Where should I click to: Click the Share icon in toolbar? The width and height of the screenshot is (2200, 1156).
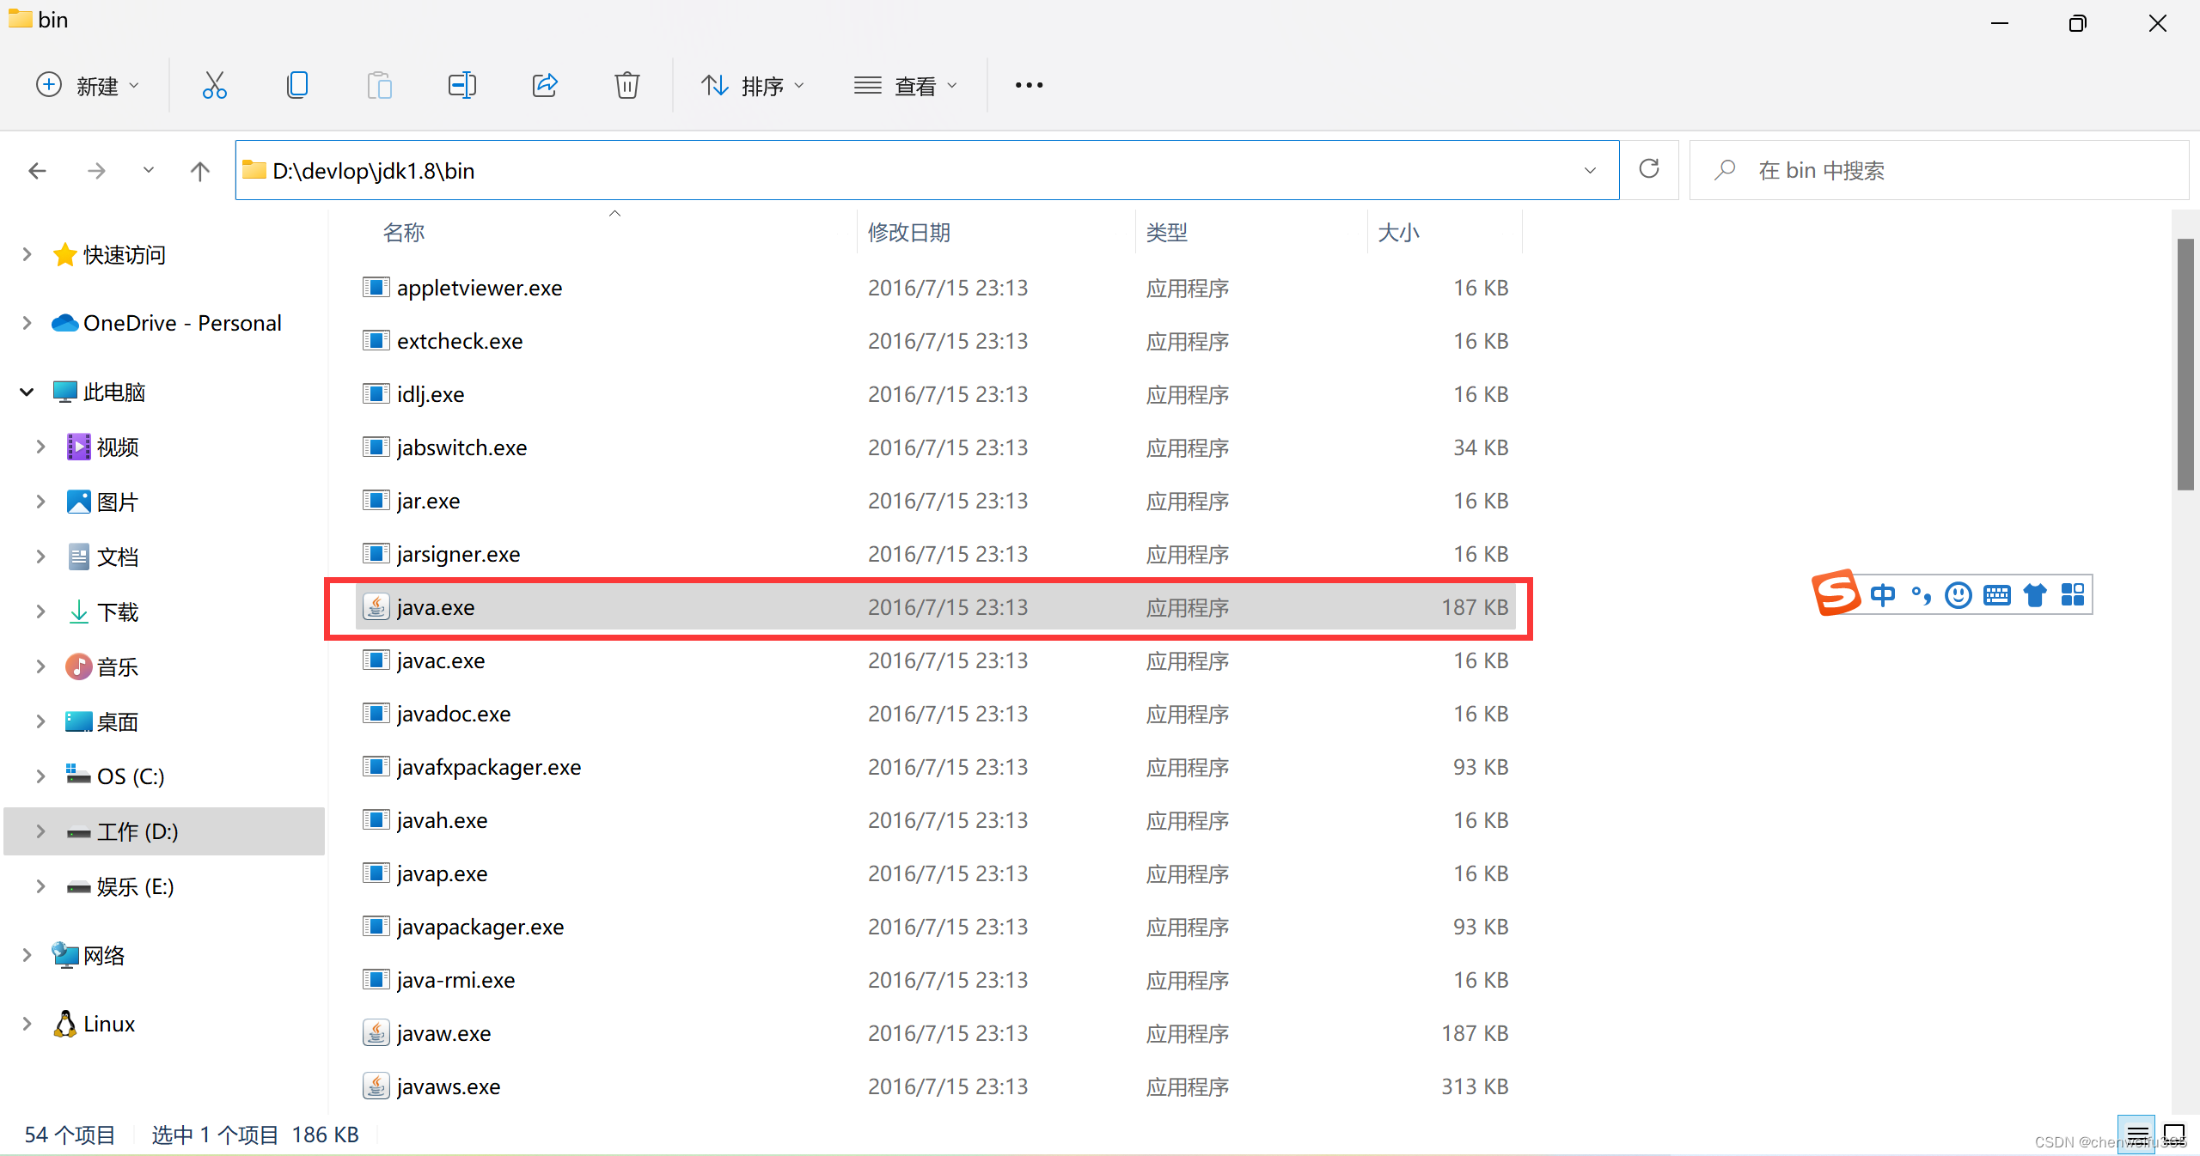click(545, 85)
